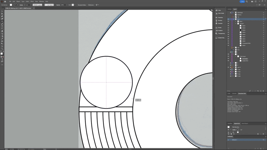Click the fill and stroke swatch in toolbar
Screen dimensions: 267x150
2,54
